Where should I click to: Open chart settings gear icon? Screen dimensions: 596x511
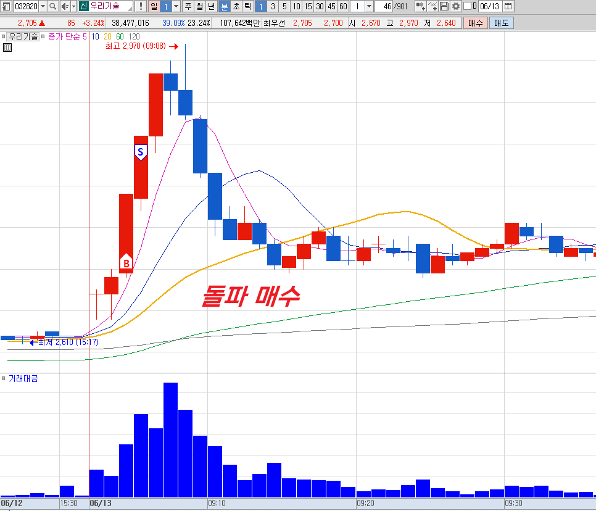456,6
